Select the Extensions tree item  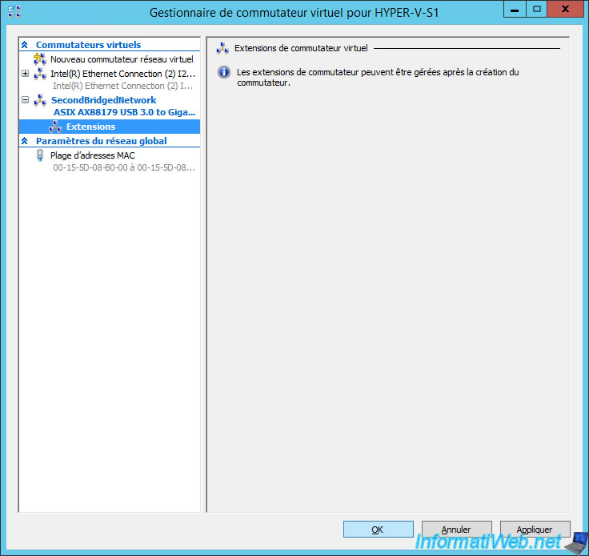(110, 127)
